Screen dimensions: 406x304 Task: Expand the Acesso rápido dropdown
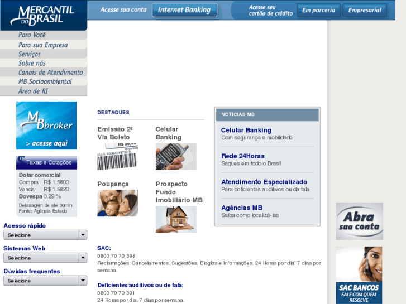[x=45, y=235]
